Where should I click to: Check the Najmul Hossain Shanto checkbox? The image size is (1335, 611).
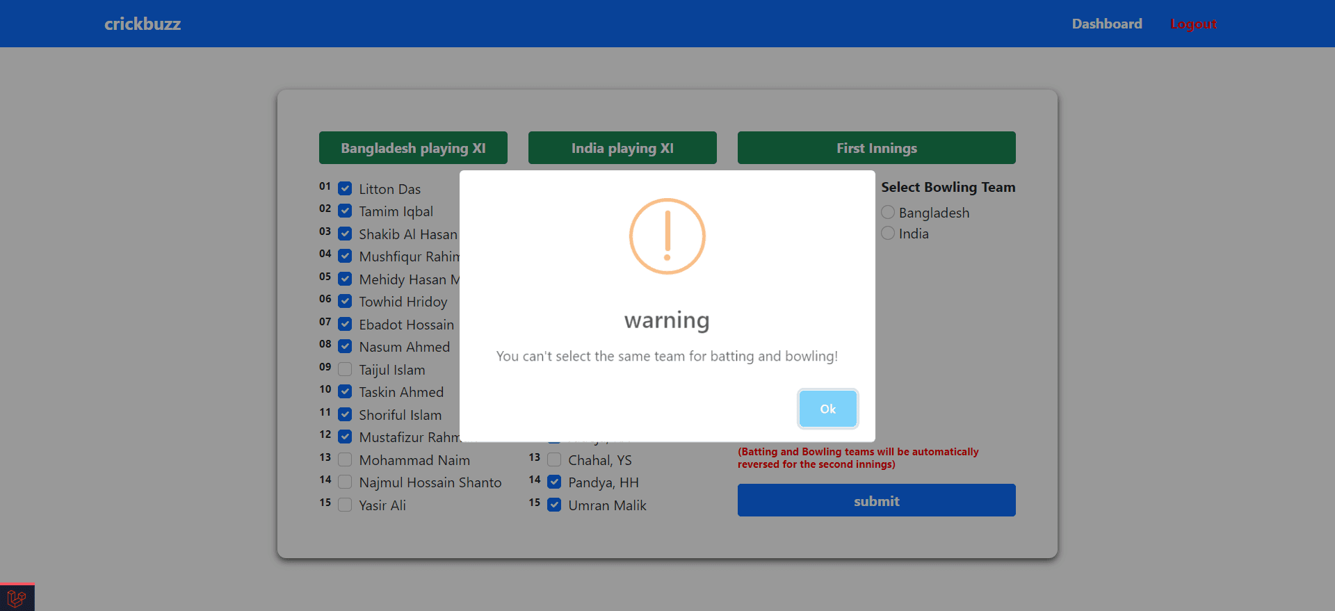(x=345, y=482)
